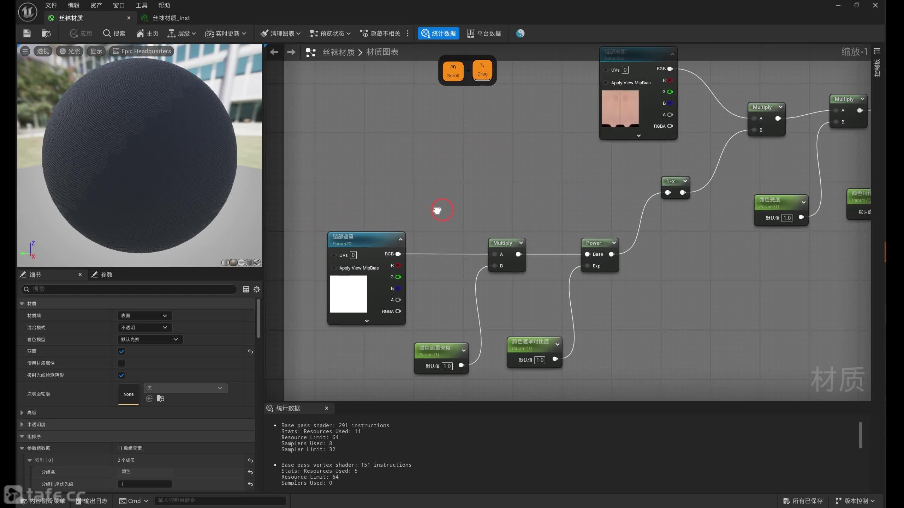Expand the 半透明度 section
The width and height of the screenshot is (904, 508).
22,424
